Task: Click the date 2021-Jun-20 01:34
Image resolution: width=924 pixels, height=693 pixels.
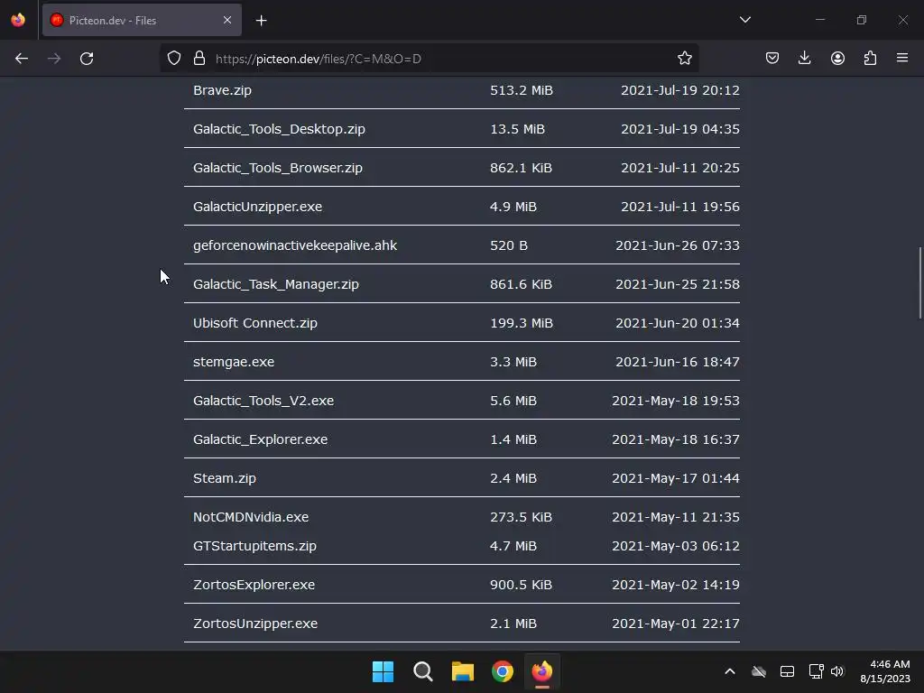Action: point(678,323)
